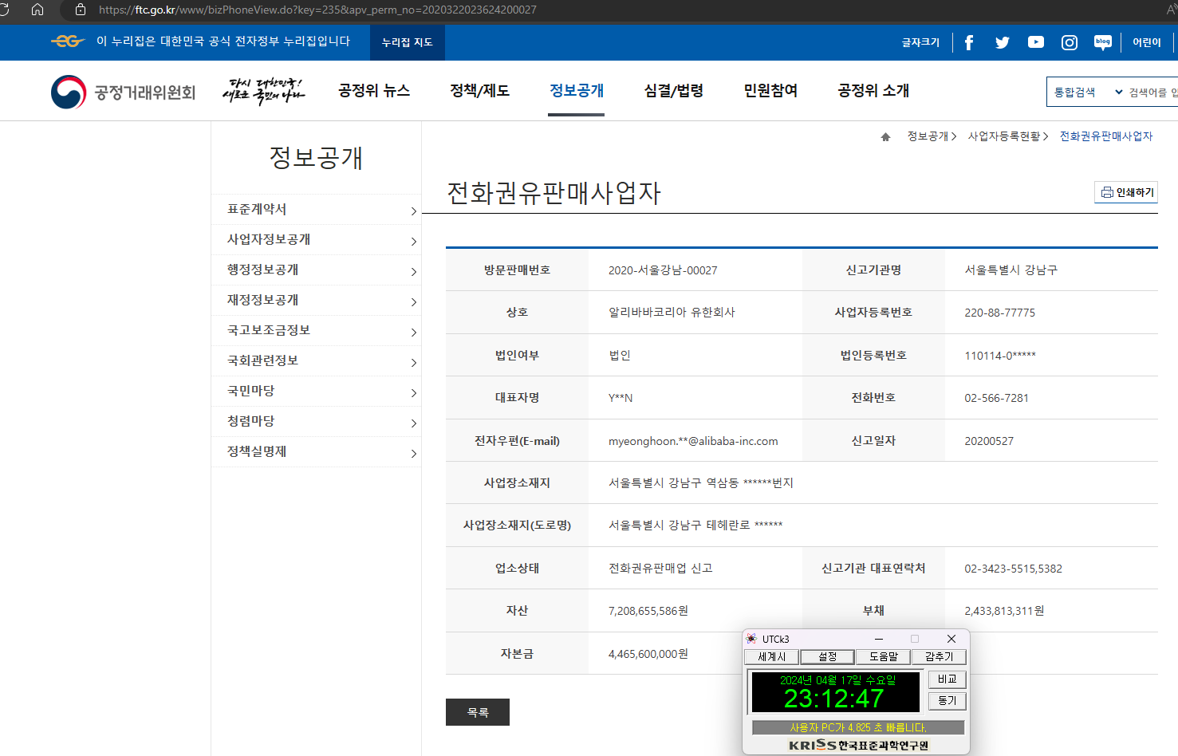Click the 23:12:47 clock display

(834, 699)
